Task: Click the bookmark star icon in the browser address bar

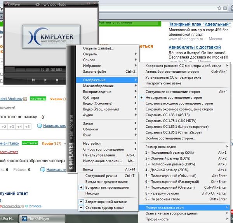Action: [219, 8]
